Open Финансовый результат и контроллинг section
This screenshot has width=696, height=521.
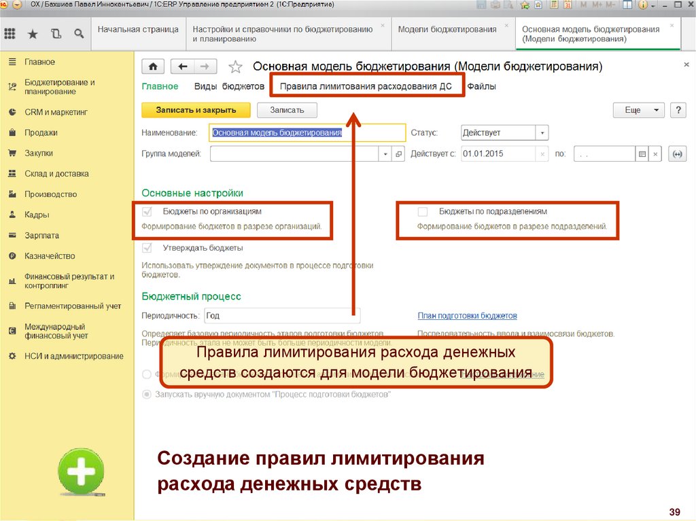pyautogui.click(x=69, y=281)
